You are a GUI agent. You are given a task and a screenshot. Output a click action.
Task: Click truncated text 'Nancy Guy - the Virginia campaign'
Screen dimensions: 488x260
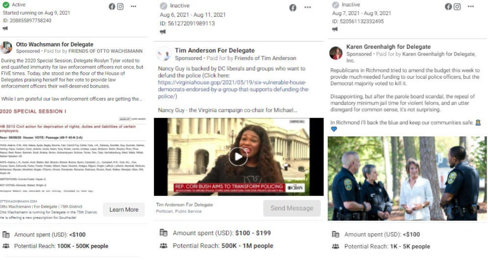pos(227,110)
